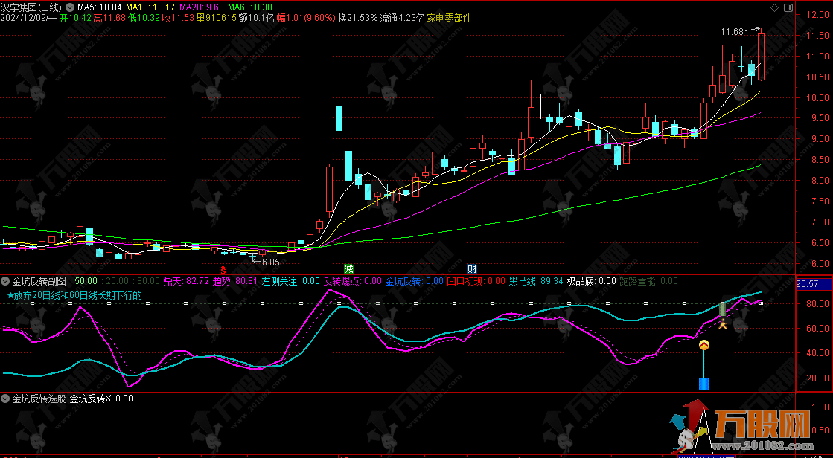Image resolution: width=833 pixels, height=458 pixels.
Task: Click the 80.00 sub-chart axis label
Action: pos(817,304)
